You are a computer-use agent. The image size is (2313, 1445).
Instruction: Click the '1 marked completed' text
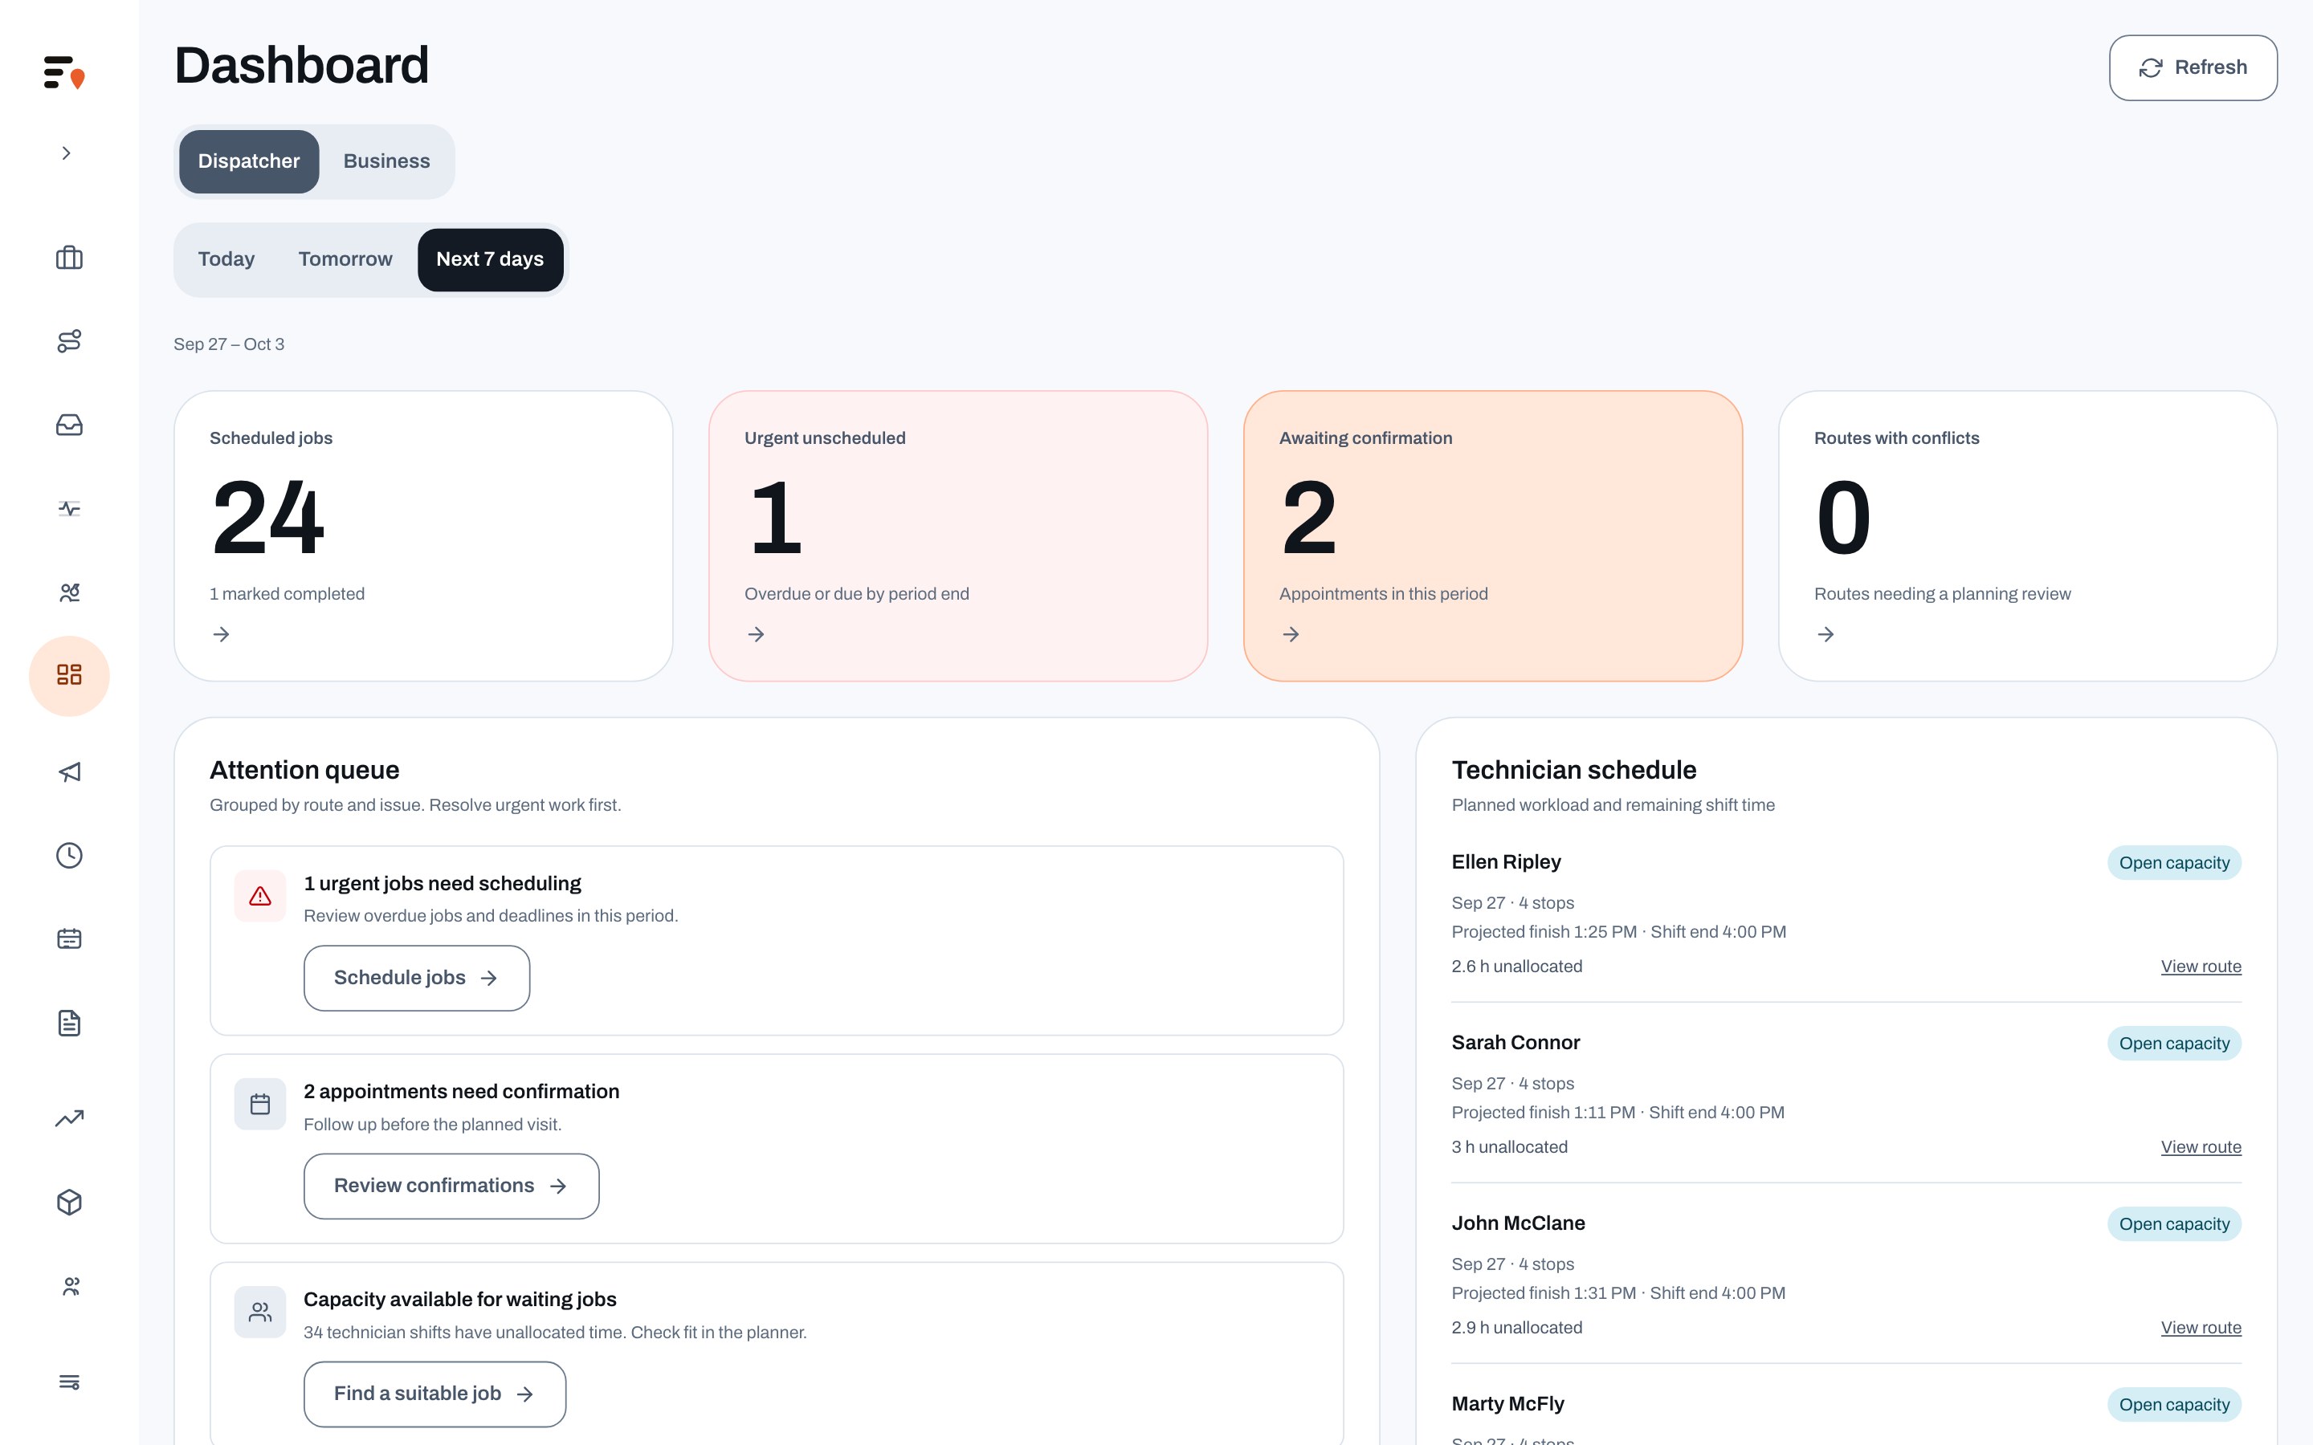tap(287, 594)
